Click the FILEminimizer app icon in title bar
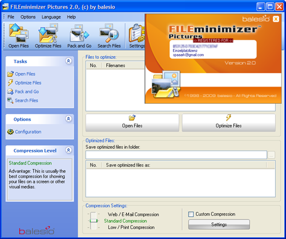 (x=5, y=7)
